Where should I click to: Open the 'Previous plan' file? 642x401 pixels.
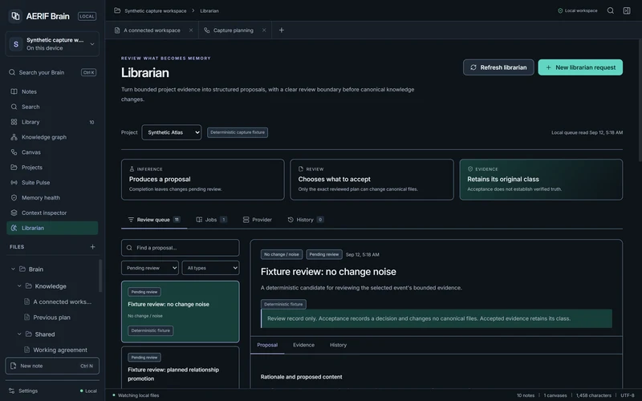point(51,317)
